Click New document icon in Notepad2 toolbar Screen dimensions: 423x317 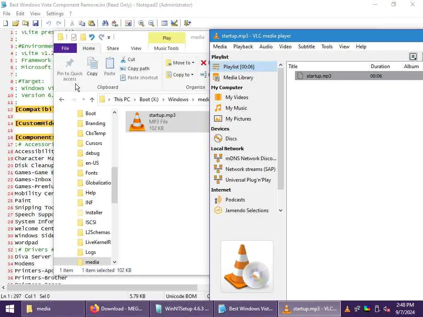point(6,23)
